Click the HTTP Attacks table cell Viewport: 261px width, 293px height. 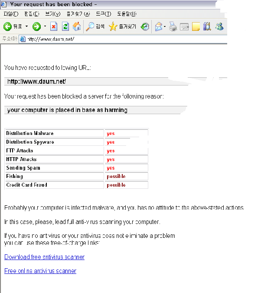click(55, 159)
